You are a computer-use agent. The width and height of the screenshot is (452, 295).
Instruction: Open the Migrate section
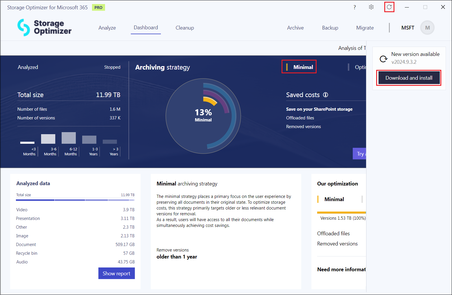point(365,28)
